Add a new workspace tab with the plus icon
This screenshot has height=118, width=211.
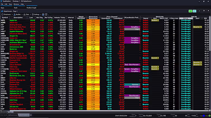[x=31, y=115]
